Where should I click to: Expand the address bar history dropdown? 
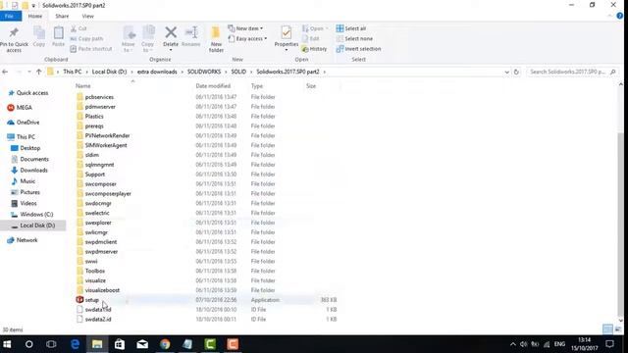coord(506,72)
